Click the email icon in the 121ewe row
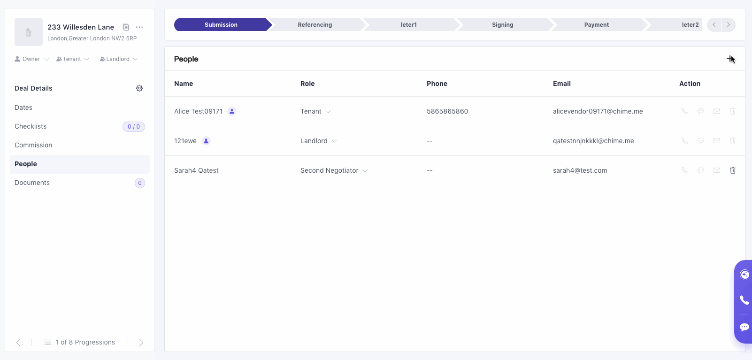Screen dimensions: 752x360 pyautogui.click(x=717, y=141)
